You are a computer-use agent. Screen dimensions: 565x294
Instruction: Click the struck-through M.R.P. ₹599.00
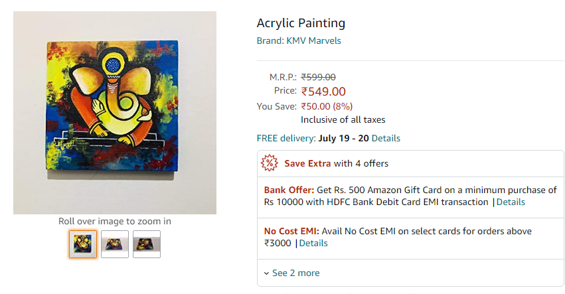pyautogui.click(x=318, y=77)
